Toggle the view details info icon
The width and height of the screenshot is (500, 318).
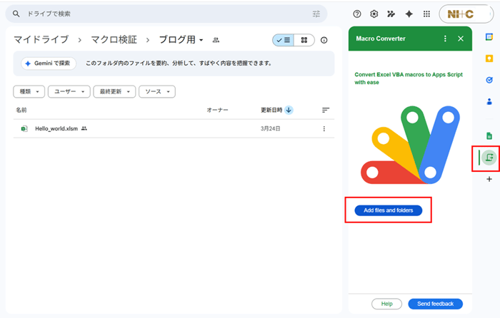click(324, 41)
